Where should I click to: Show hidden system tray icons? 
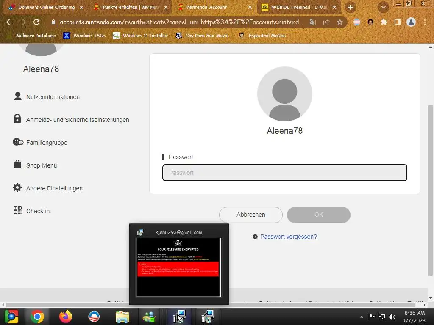[361, 317]
